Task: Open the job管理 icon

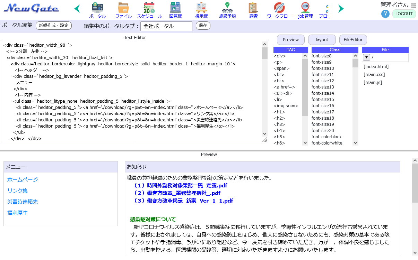Action: point(305,8)
